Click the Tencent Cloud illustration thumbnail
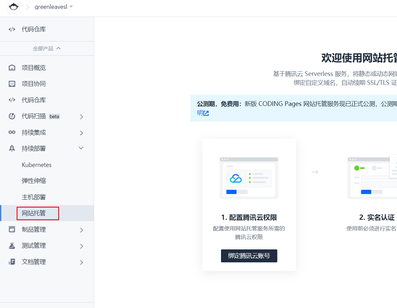This screenshot has height=308, width=397. (249, 178)
